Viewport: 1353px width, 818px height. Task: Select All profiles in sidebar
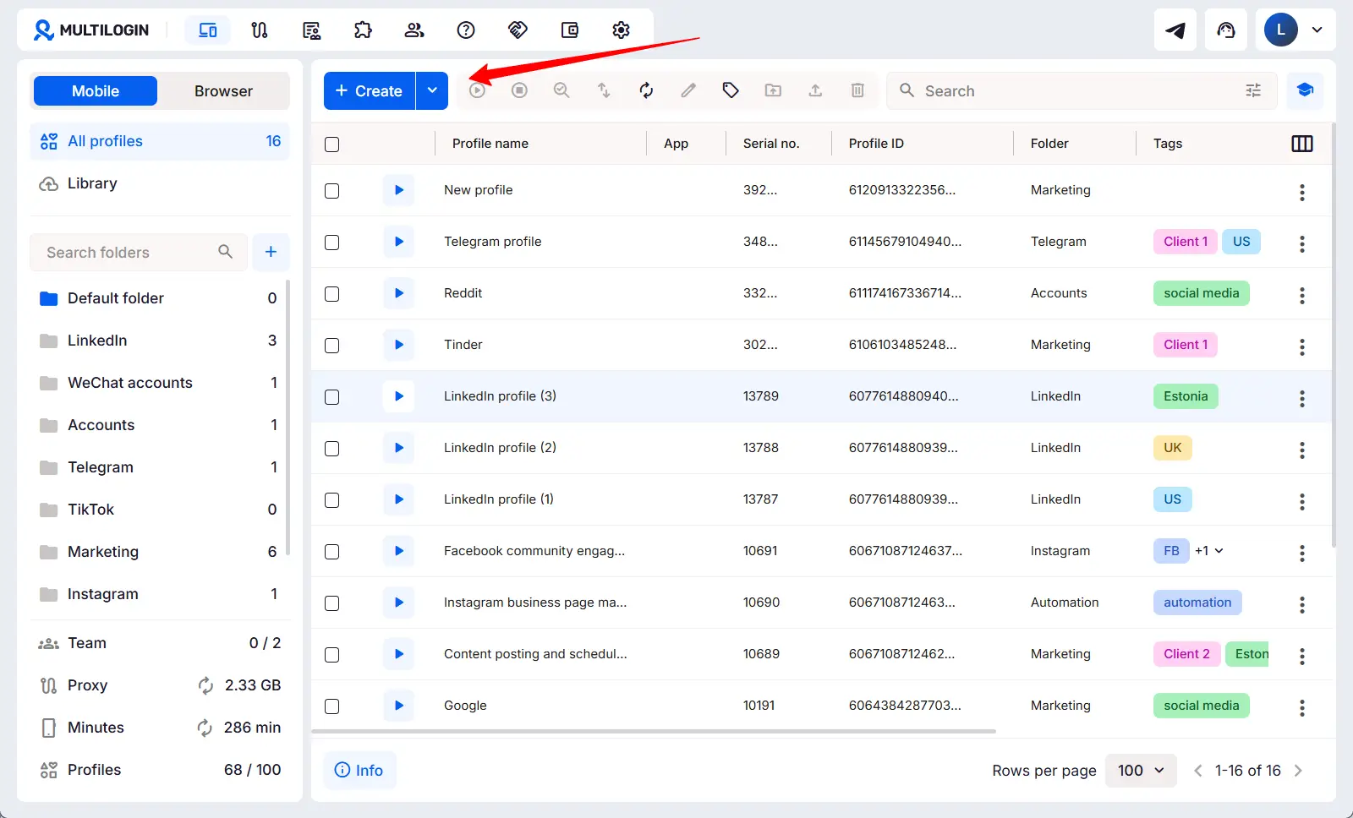160,141
